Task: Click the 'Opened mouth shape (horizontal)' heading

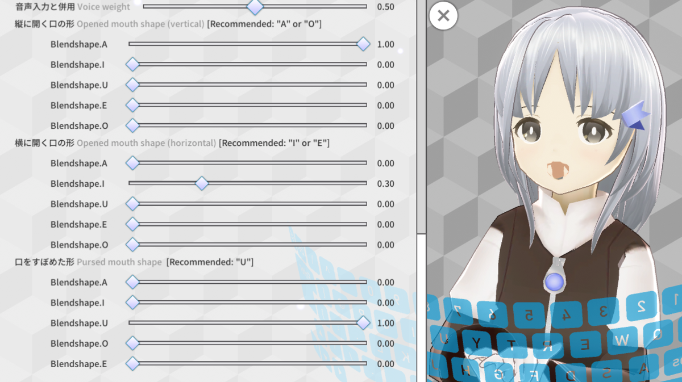Action: 146,143
